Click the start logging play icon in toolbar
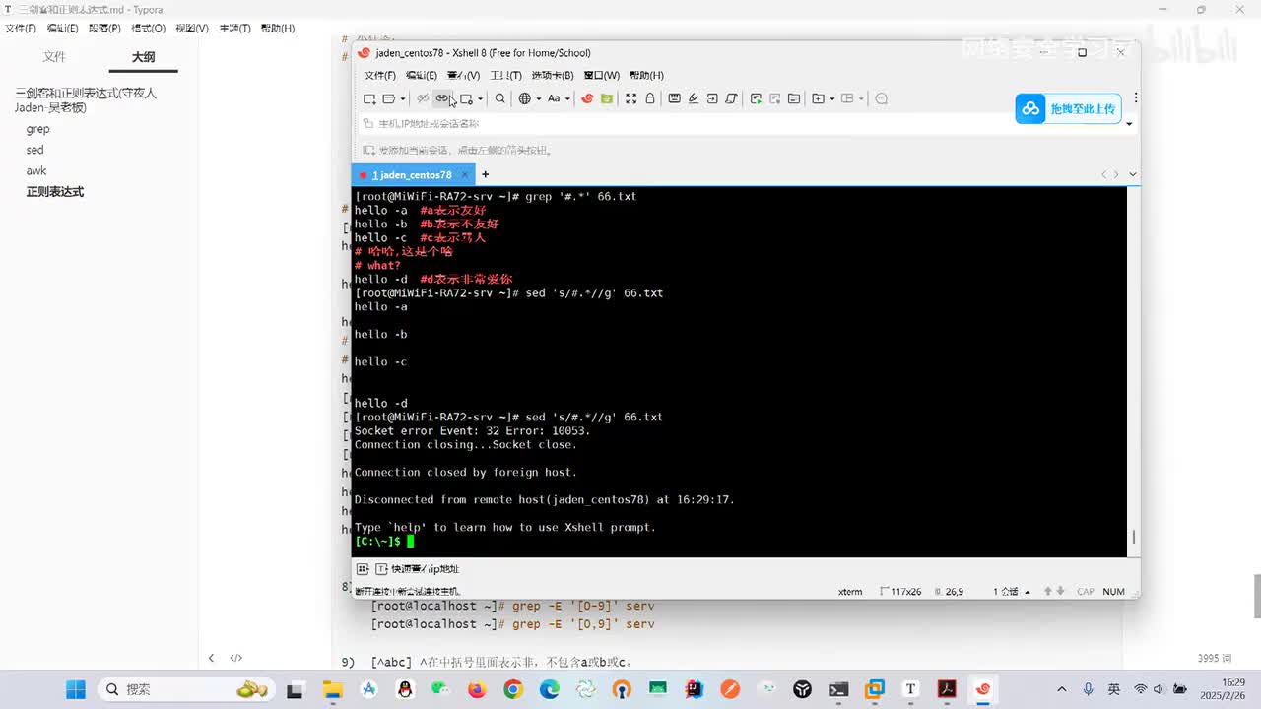Image resolution: width=1261 pixels, height=709 pixels. pos(756,98)
